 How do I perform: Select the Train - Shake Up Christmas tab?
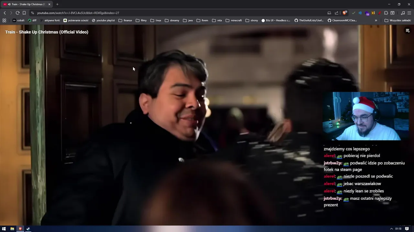pos(27,4)
